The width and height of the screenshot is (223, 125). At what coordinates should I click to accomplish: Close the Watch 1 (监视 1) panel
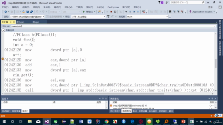106,99
